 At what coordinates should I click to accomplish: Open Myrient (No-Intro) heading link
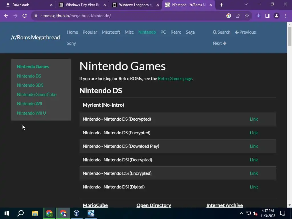pyautogui.click(x=103, y=105)
